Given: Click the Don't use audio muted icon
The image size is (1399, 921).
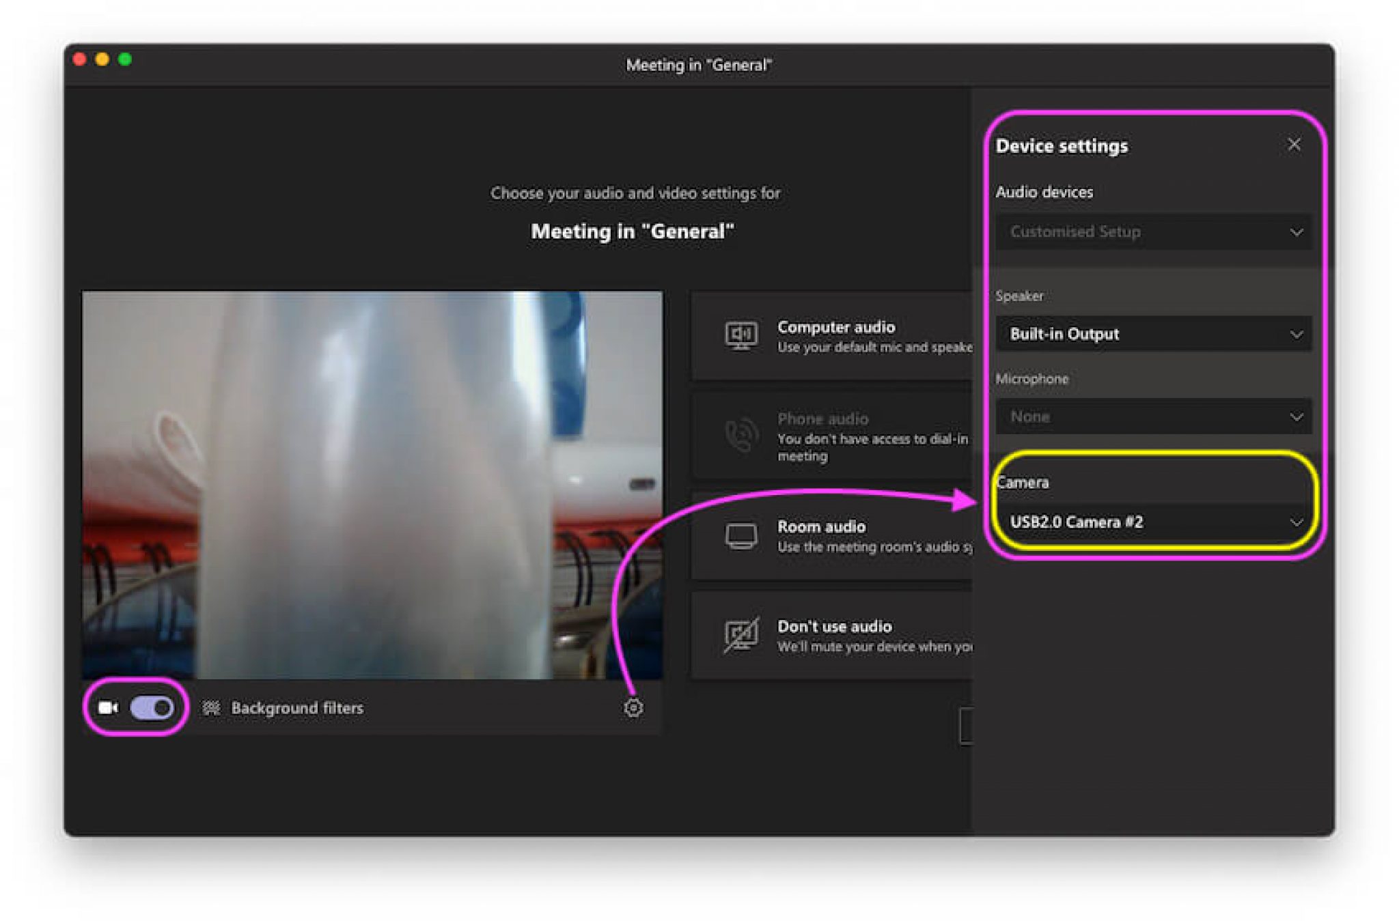Looking at the screenshot, I should 740,635.
